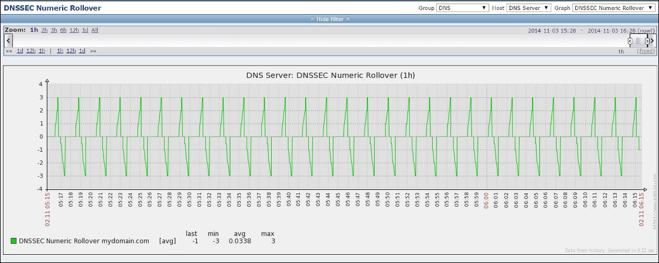
Task: Open the Group dropdown showing DNS
Action: (x=462, y=8)
